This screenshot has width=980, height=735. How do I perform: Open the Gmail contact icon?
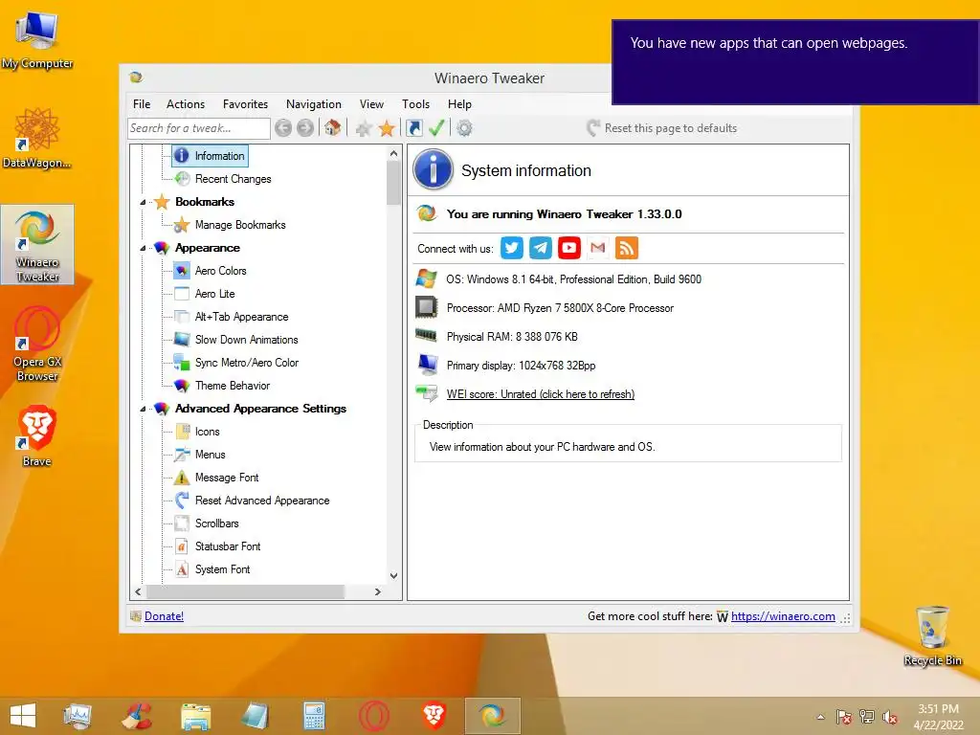pyautogui.click(x=598, y=248)
